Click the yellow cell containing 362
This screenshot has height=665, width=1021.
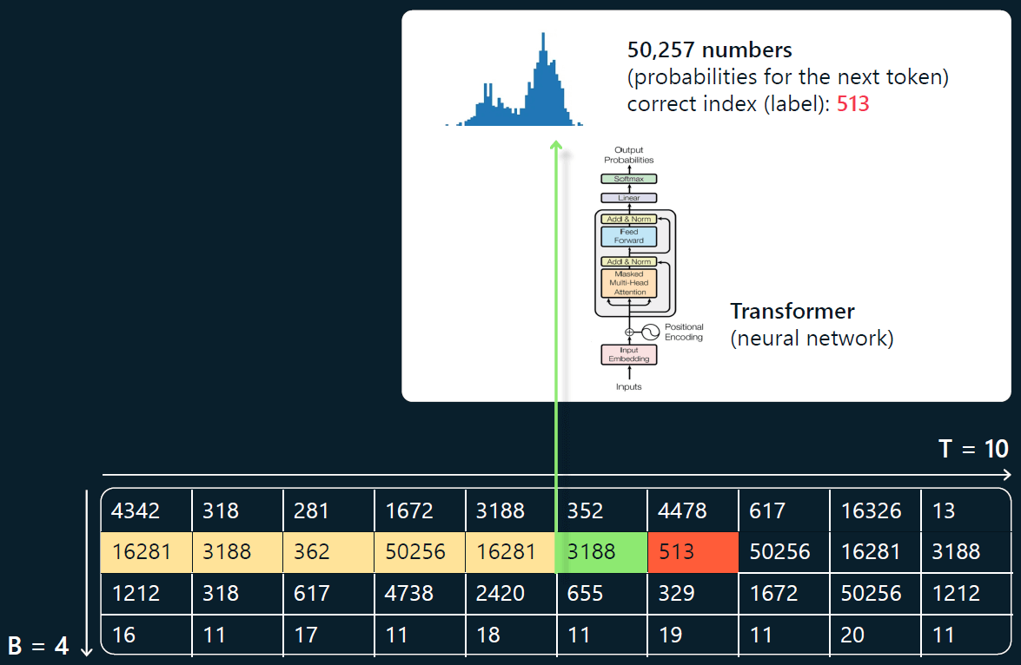coord(328,552)
